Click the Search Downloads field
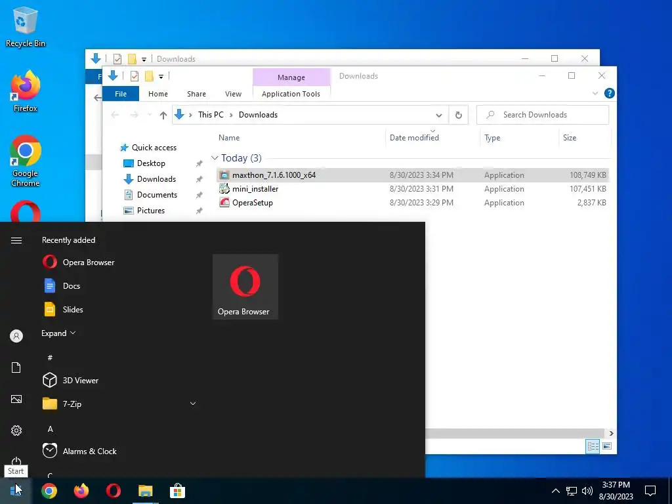The height and width of the screenshot is (504, 672). (x=543, y=115)
